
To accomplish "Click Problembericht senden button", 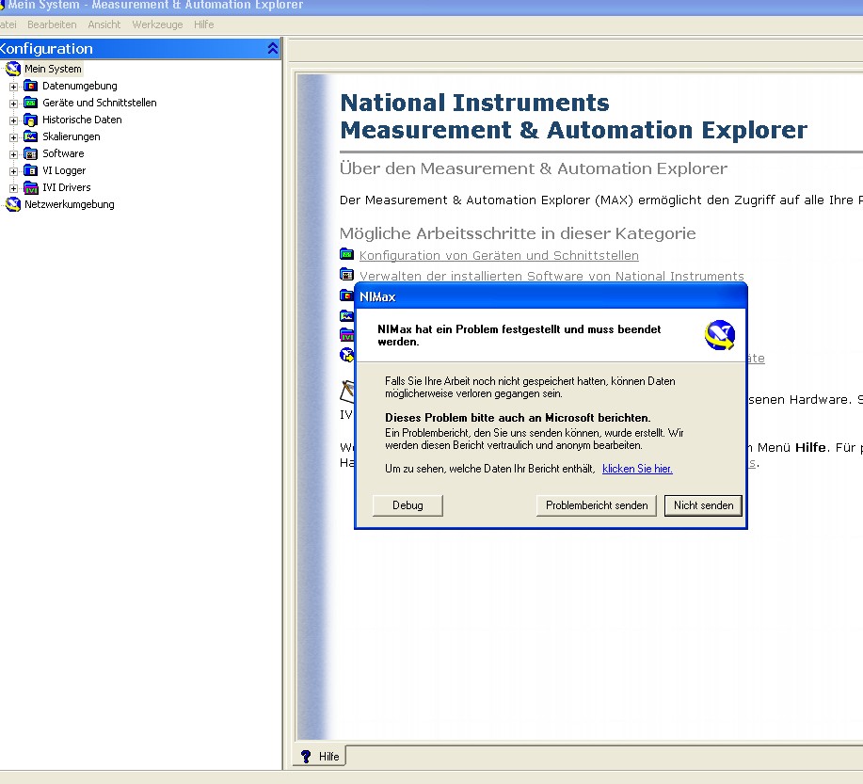I will tap(597, 505).
